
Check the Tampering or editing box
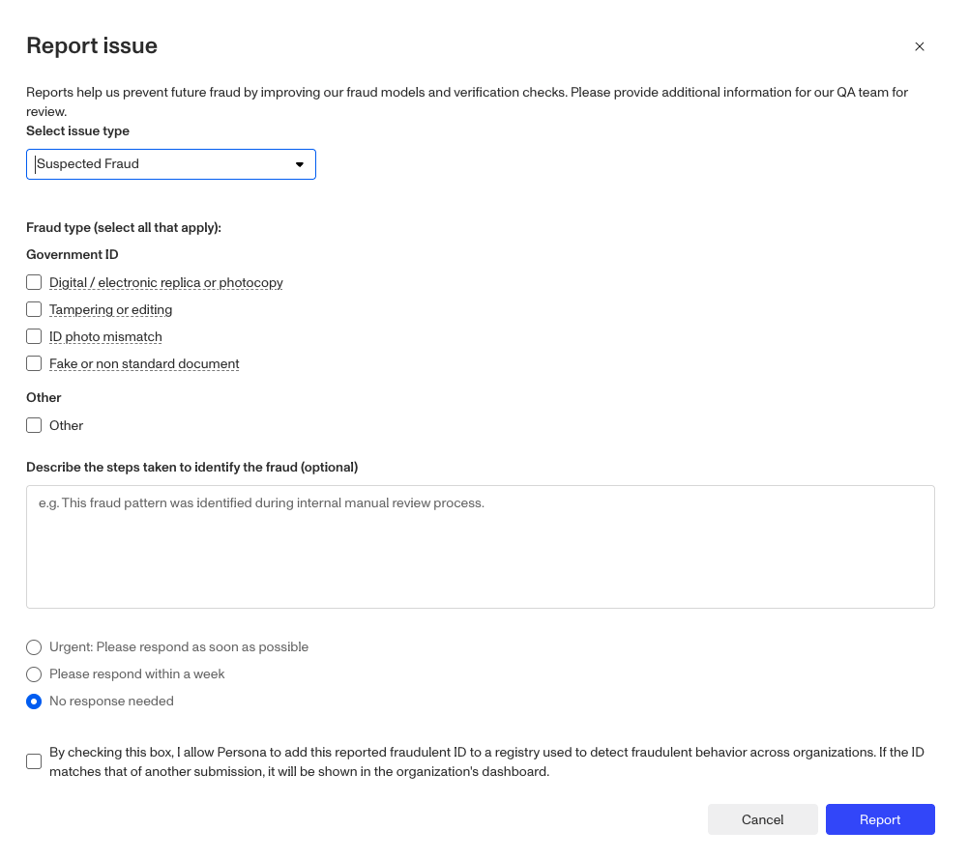34,310
